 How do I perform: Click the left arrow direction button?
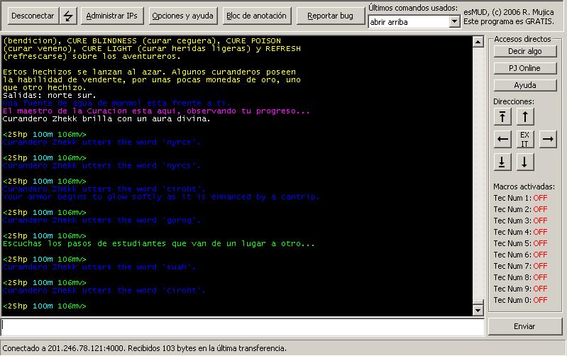[x=502, y=139]
